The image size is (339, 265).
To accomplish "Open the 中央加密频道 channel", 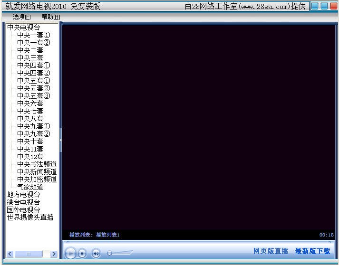I will [x=37, y=179].
